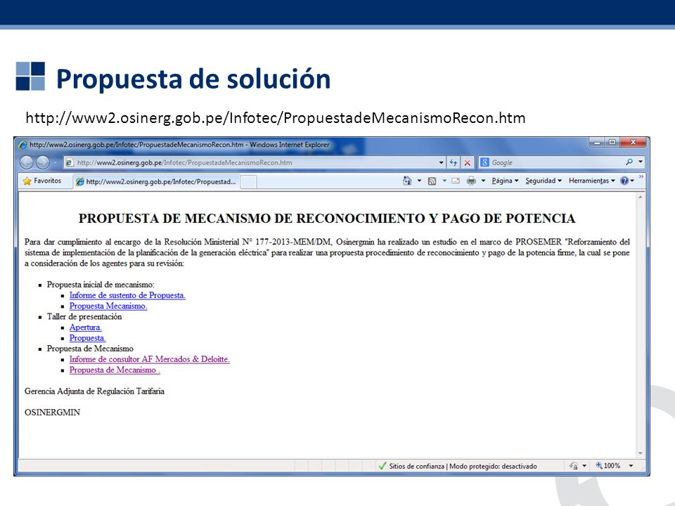Open Informe de consultor AF Mercados & Deloitte
675x506 pixels.
pos(149,359)
